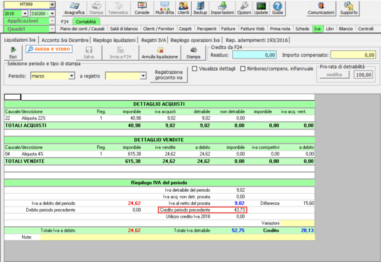Viewport: 381px width, 262px height.
Task: Click the yellow Variazioni field
Action: [x=298, y=223]
